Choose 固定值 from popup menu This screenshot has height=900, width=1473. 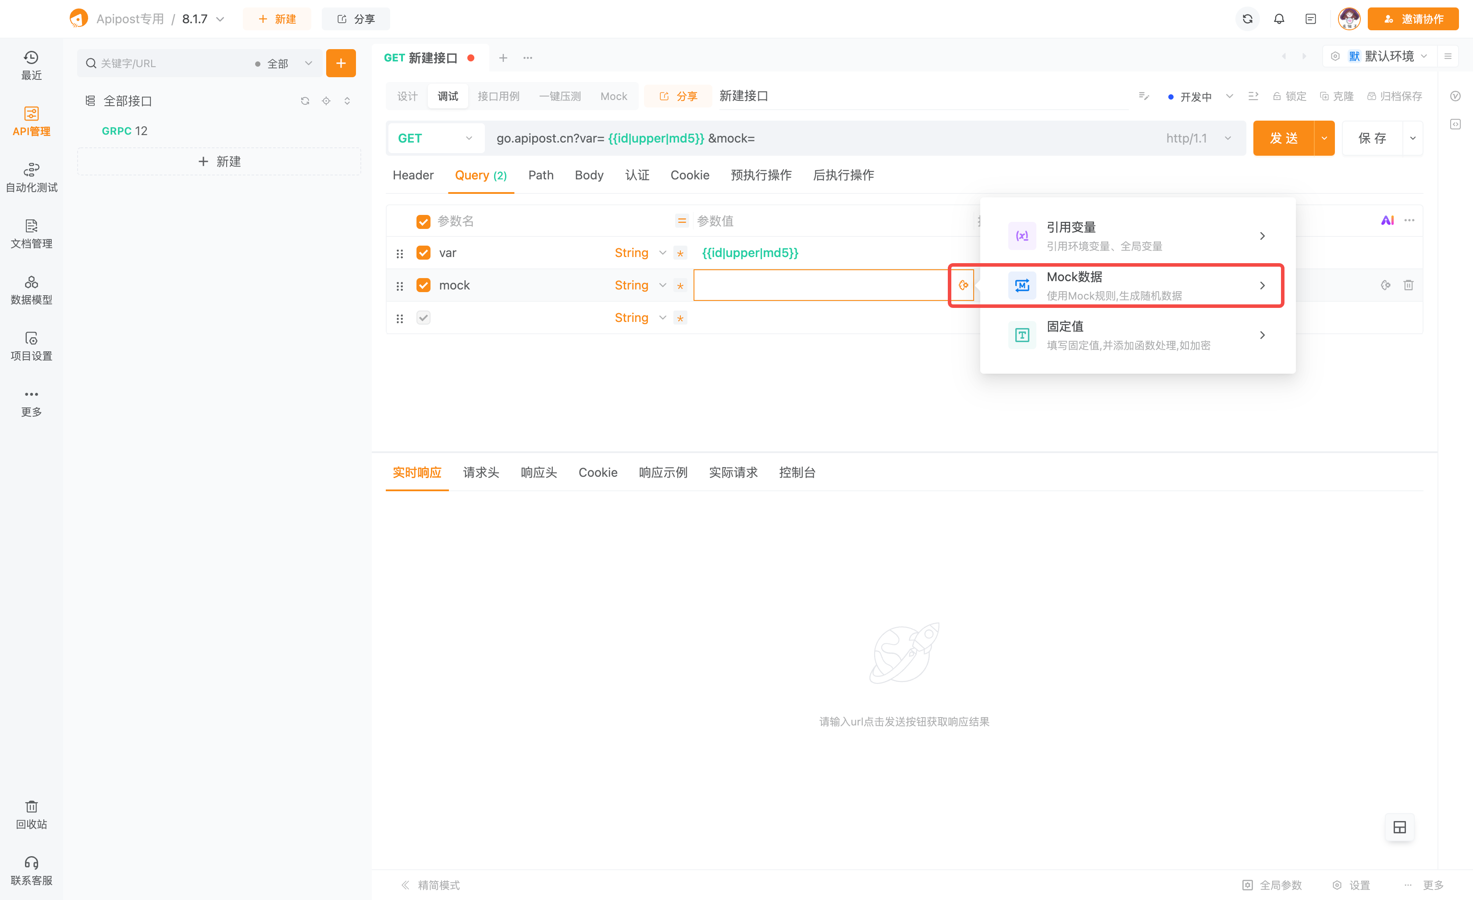pyautogui.click(x=1137, y=335)
